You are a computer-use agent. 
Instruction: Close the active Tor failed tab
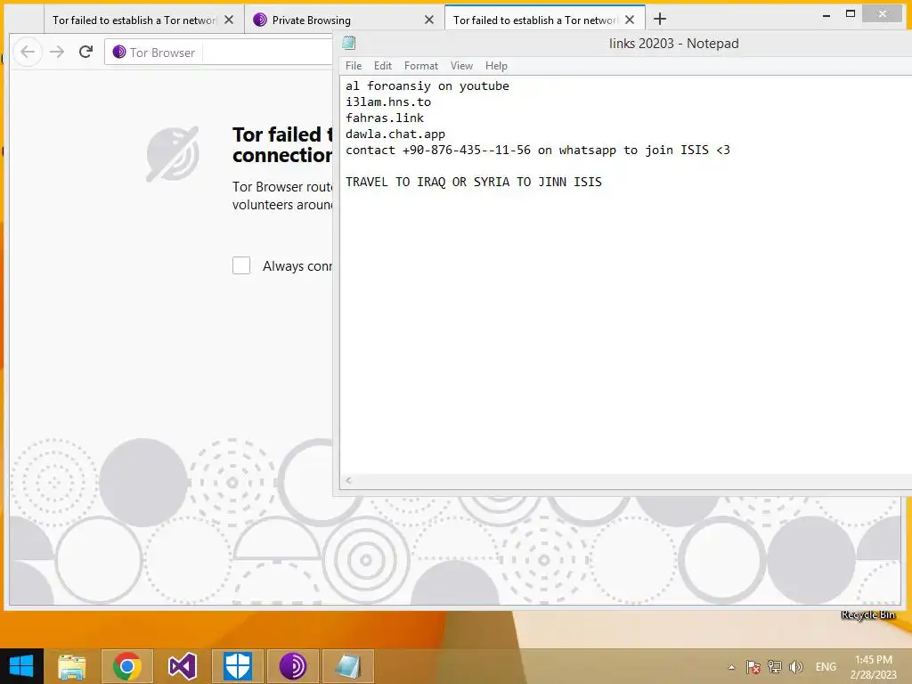(630, 20)
